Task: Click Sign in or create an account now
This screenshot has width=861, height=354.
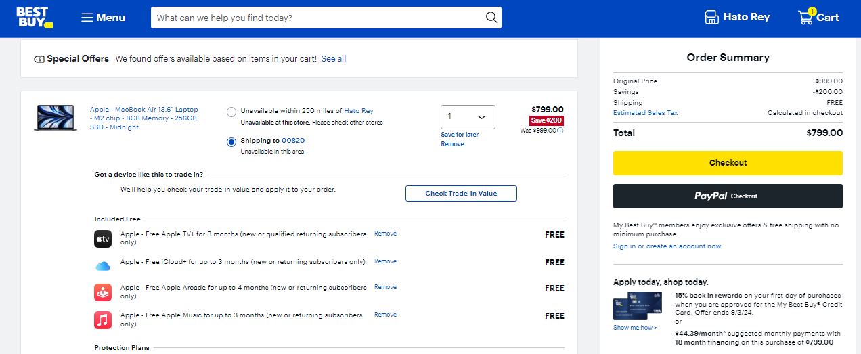Action: click(667, 246)
